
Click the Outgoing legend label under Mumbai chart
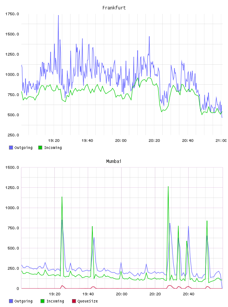pos(23,301)
